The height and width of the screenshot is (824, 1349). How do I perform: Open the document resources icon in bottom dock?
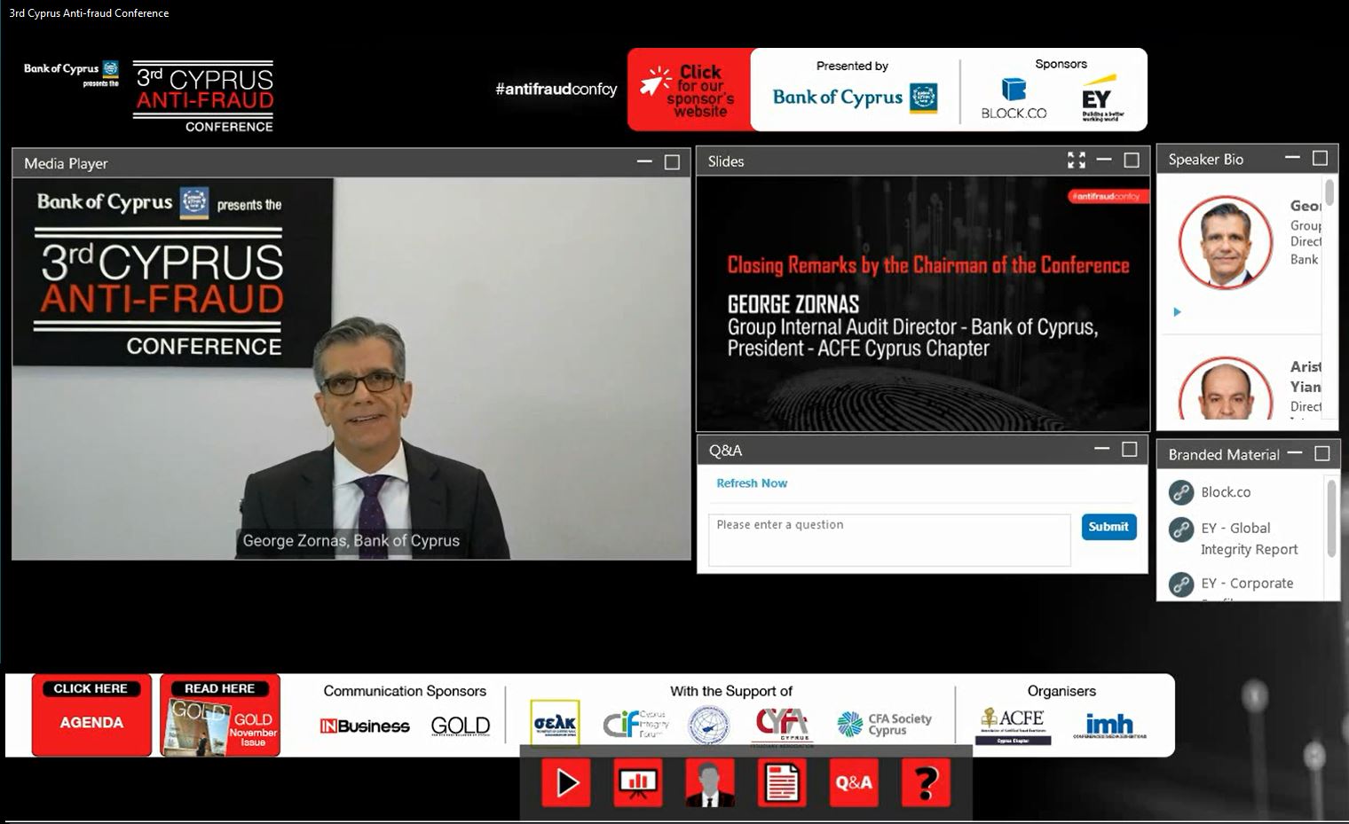[x=782, y=782]
